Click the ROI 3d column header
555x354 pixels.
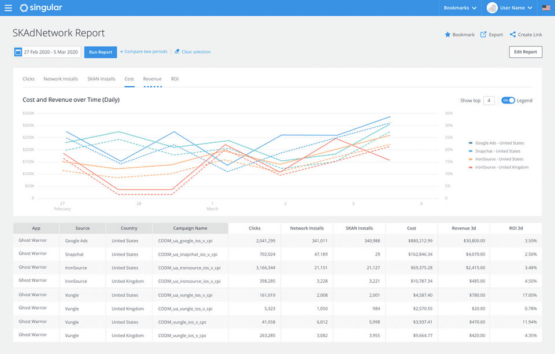516,228
